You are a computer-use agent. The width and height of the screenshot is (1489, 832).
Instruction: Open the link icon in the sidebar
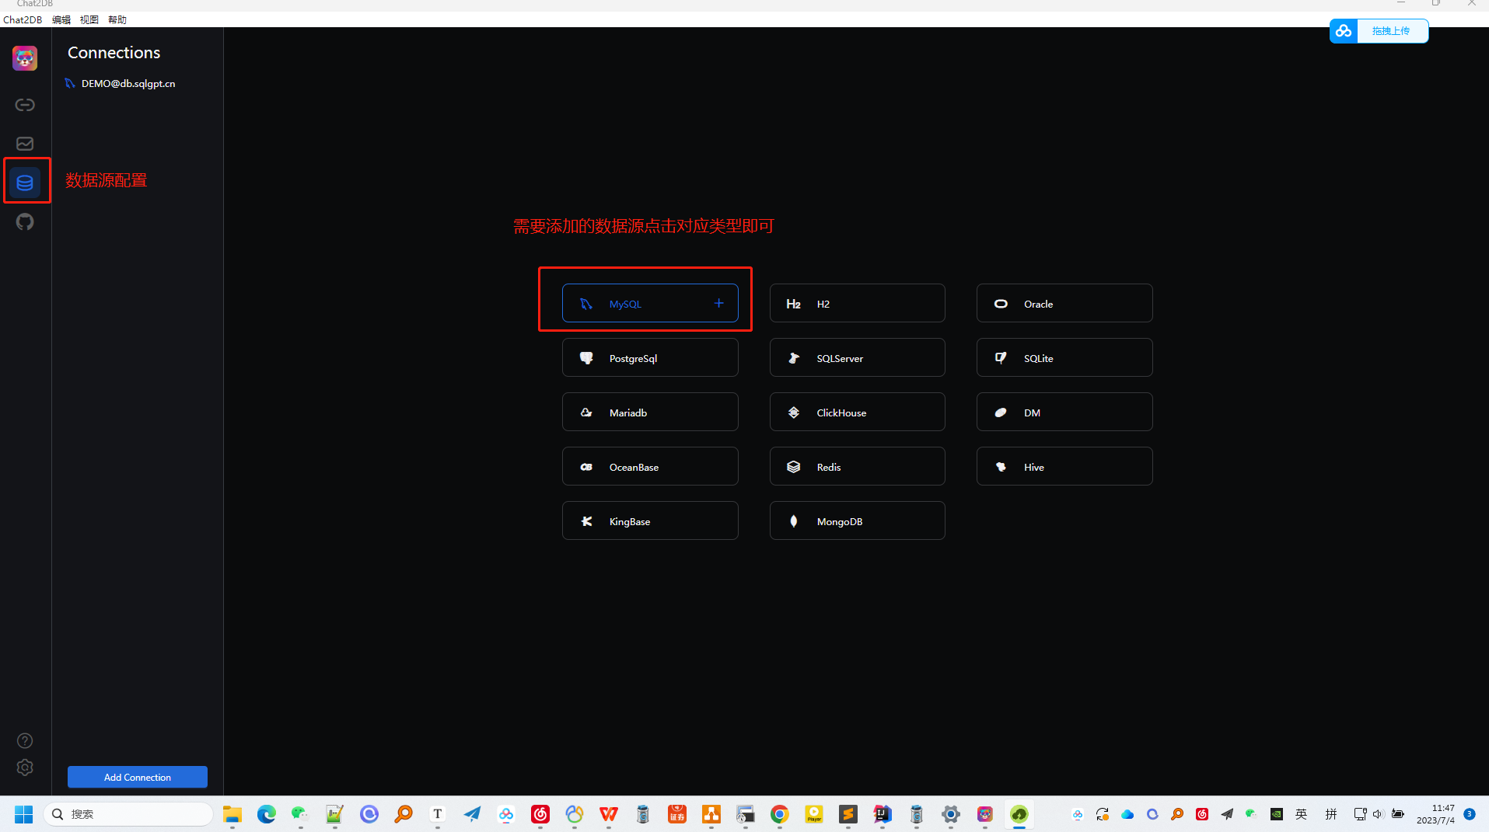coord(25,105)
